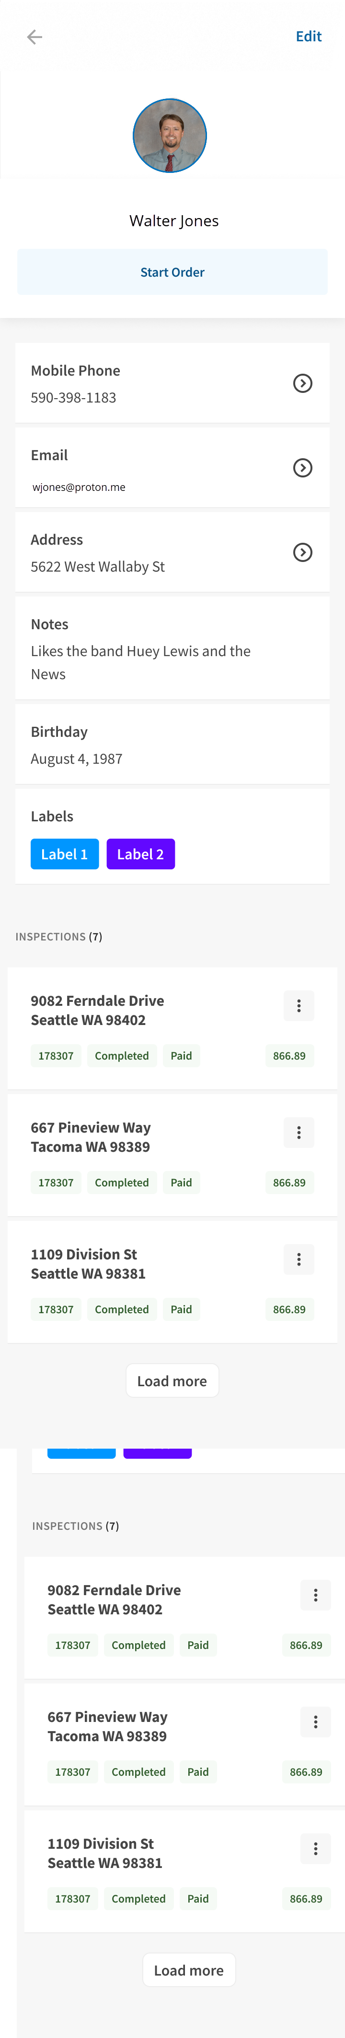Open the three-dot menu for the first 9082 Ferndale Drive
This screenshot has height=2038, width=345.
(x=299, y=1006)
